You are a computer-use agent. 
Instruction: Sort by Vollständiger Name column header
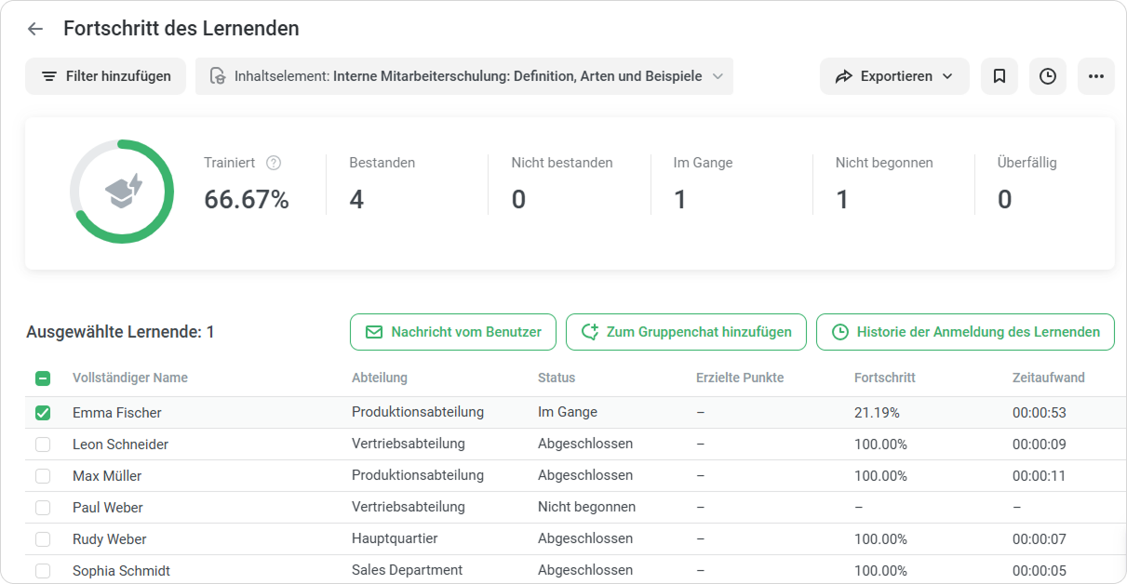click(130, 378)
